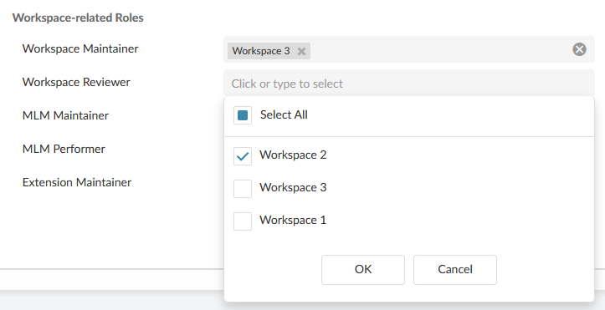This screenshot has height=310, width=605.
Task: Click the Workspace Reviewer label
Action: pyautogui.click(x=76, y=82)
